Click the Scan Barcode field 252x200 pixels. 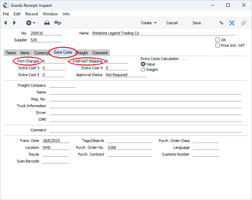[x=56, y=161]
